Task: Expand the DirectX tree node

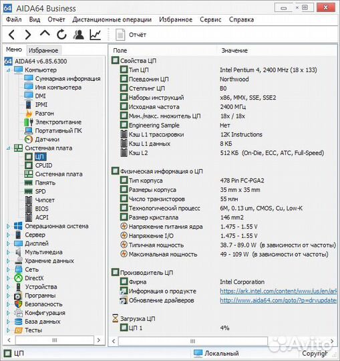Action: point(8,278)
